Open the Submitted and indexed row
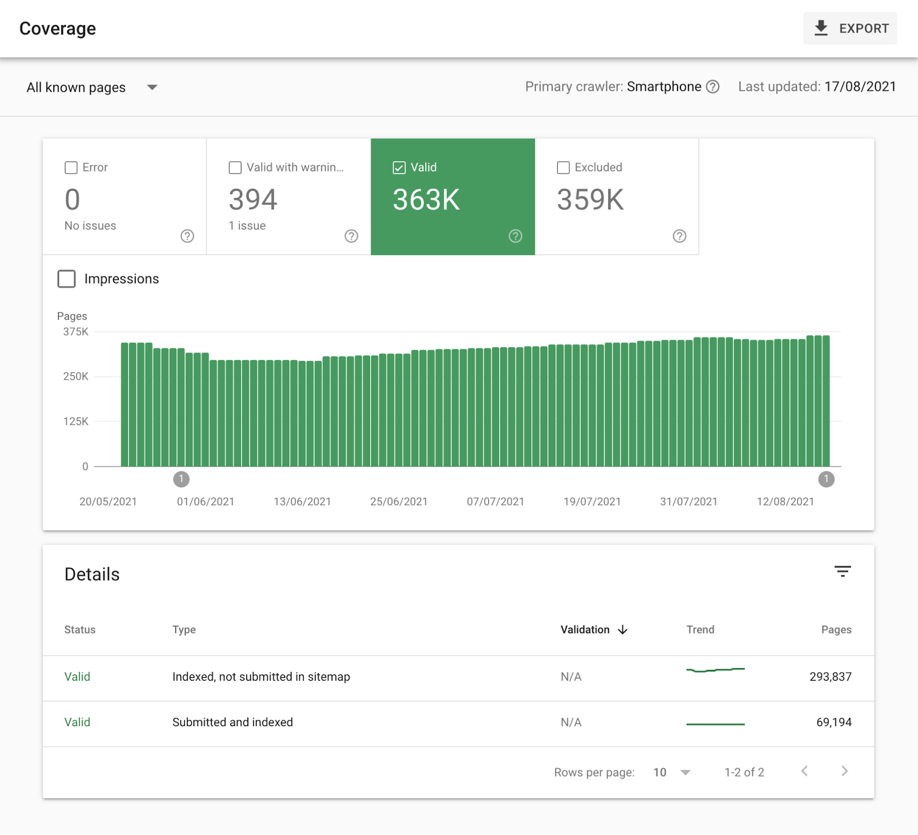The width and height of the screenshot is (918, 835). 232,723
